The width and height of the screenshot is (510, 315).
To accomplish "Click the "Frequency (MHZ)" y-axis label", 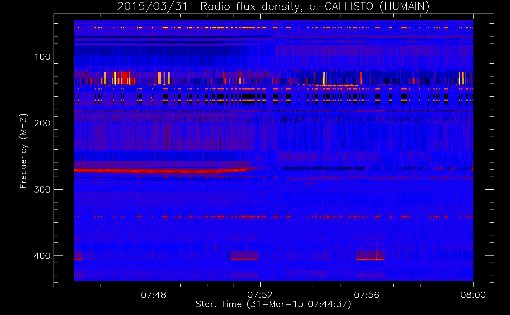I will coord(24,151).
